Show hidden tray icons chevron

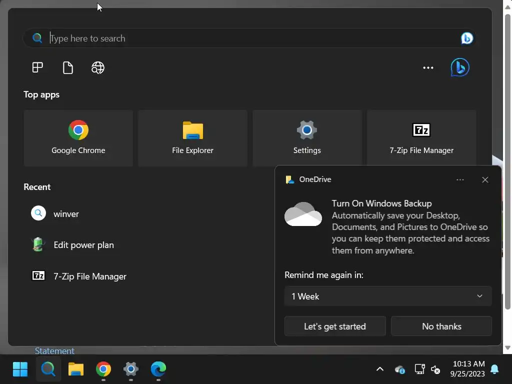[380, 369]
